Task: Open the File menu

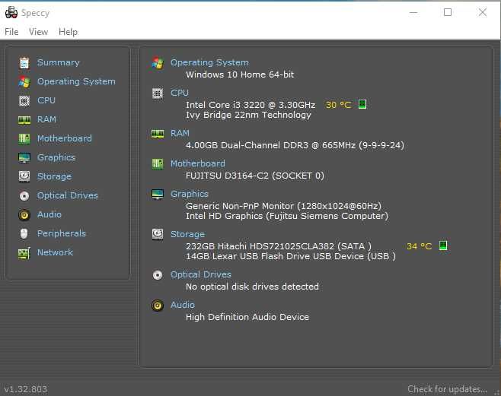Action: (x=11, y=32)
